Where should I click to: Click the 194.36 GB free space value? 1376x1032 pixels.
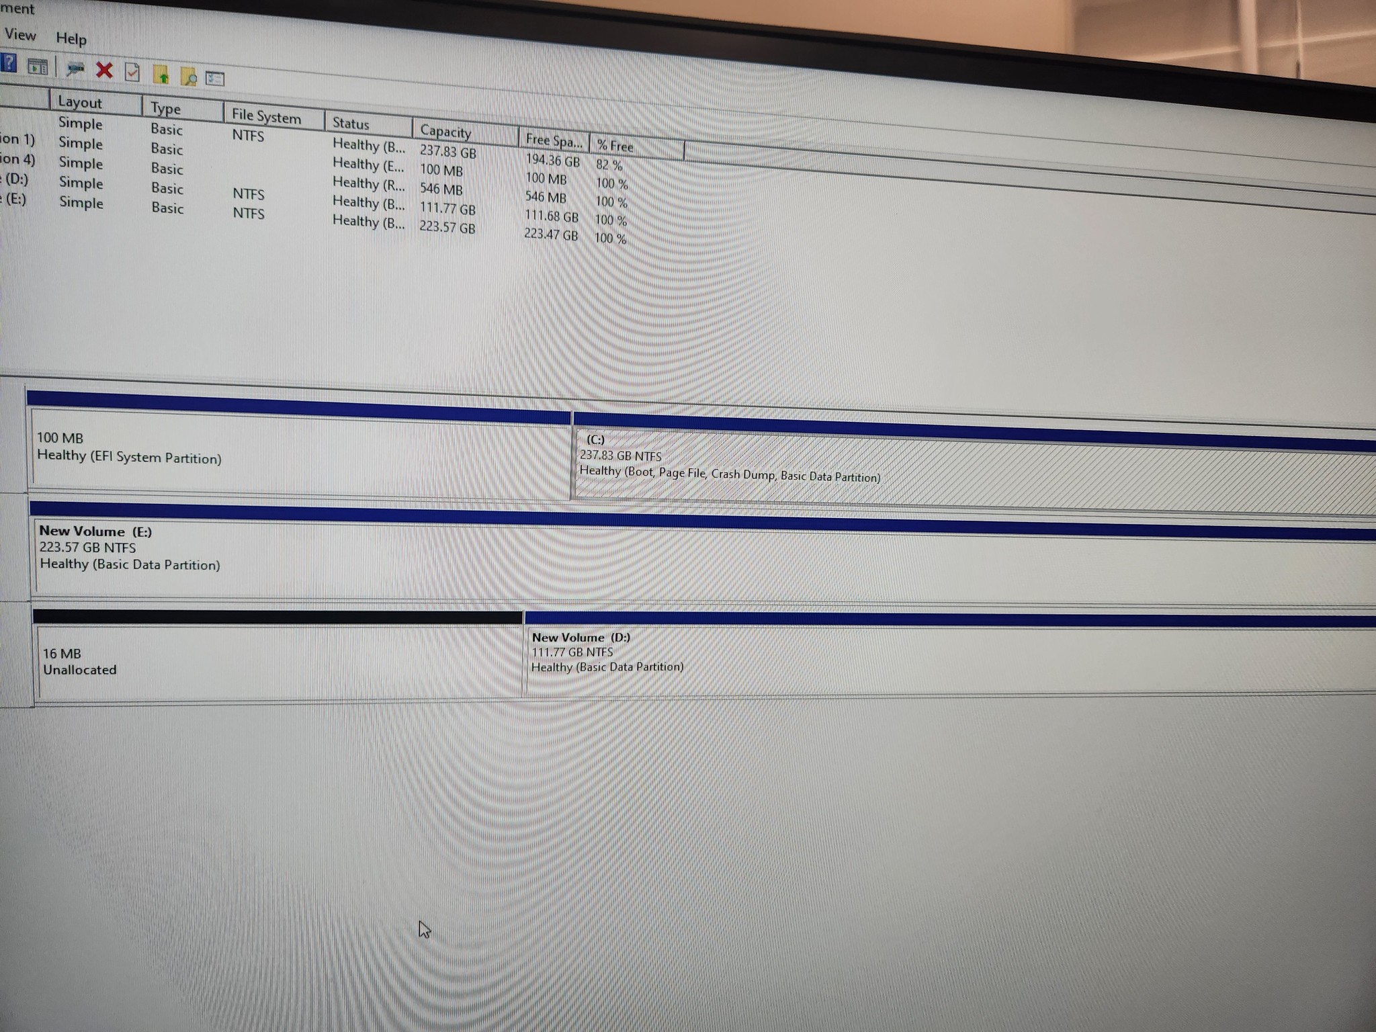click(x=552, y=161)
